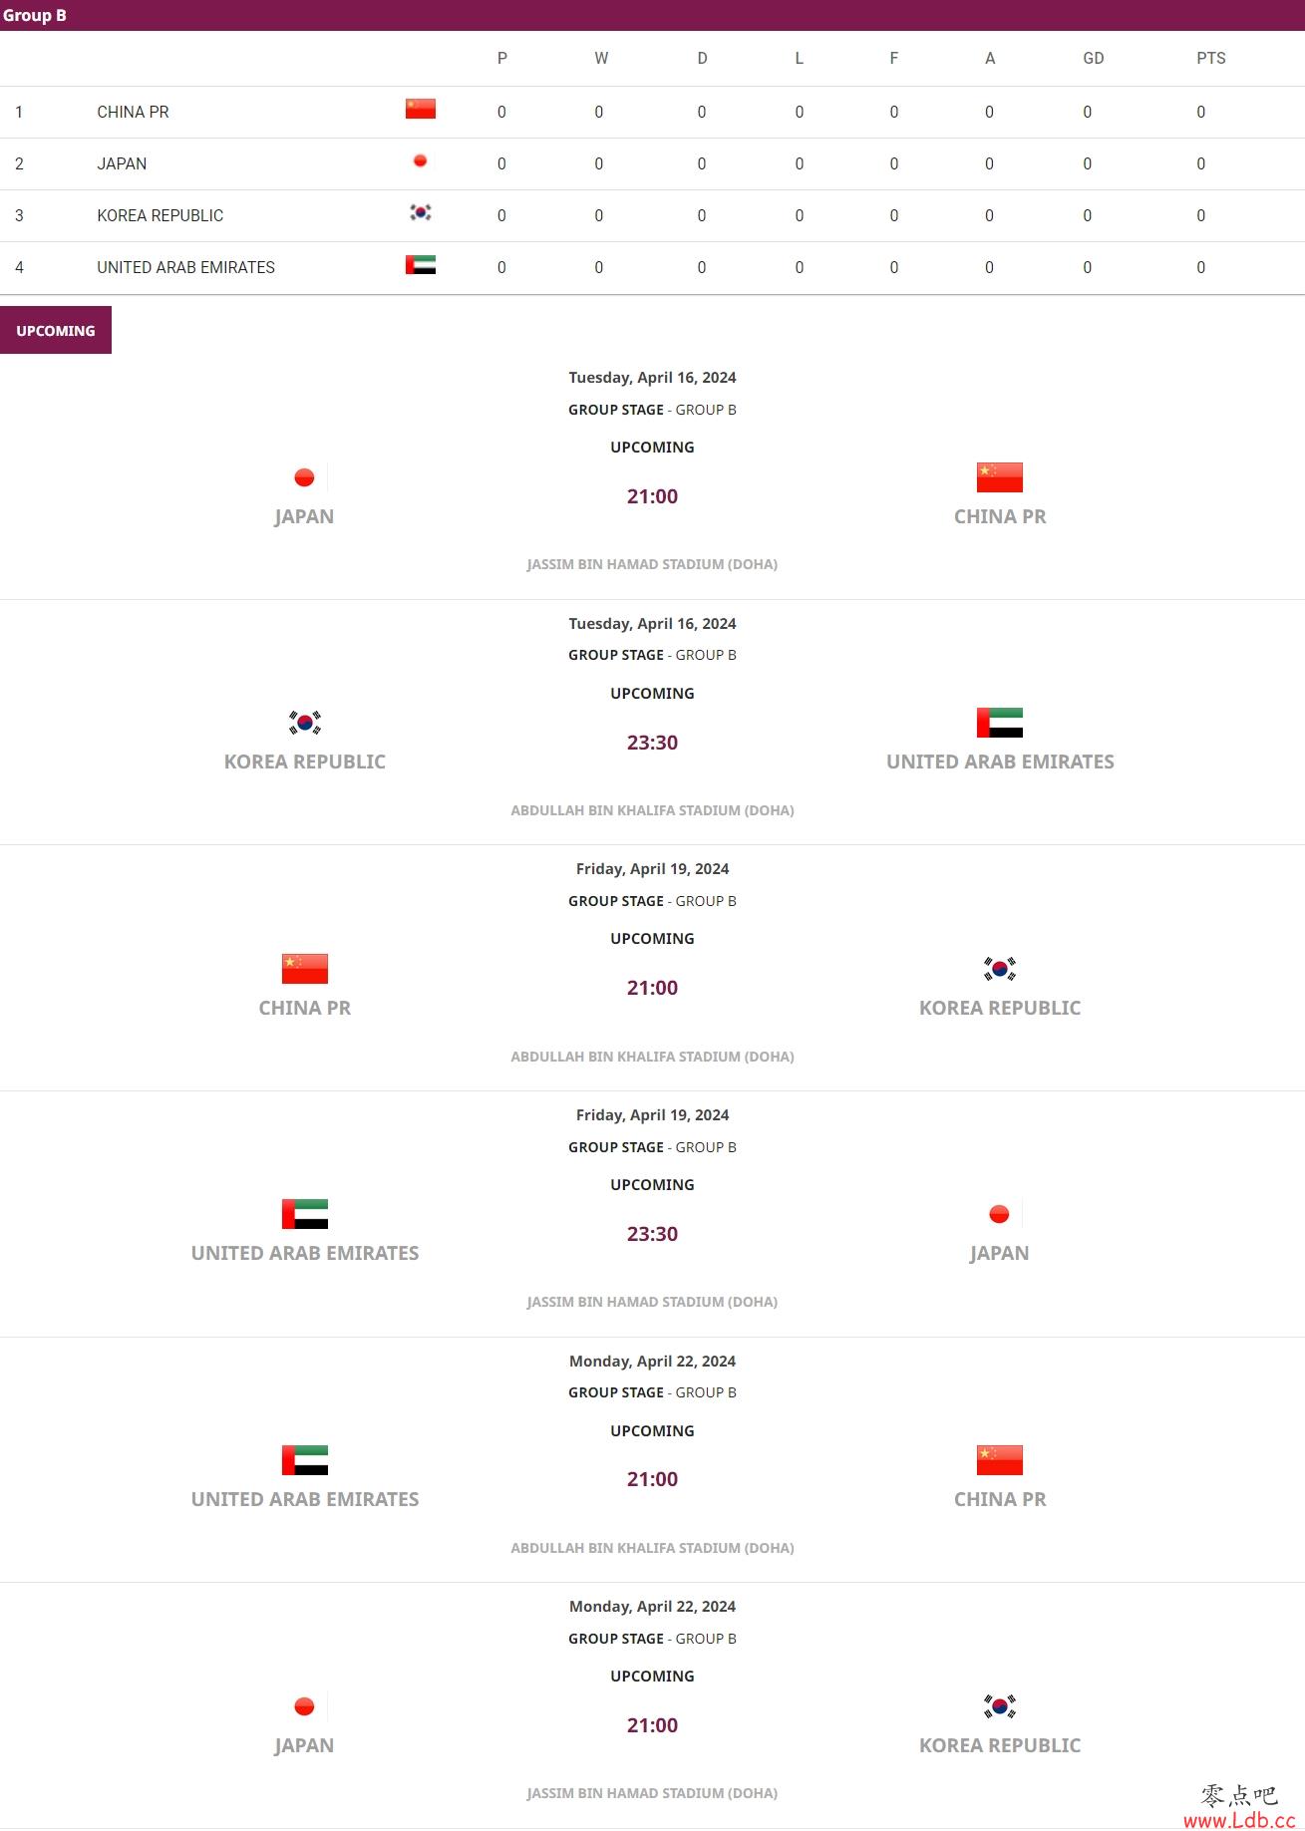Open CHINA PR team in standings

click(x=133, y=112)
